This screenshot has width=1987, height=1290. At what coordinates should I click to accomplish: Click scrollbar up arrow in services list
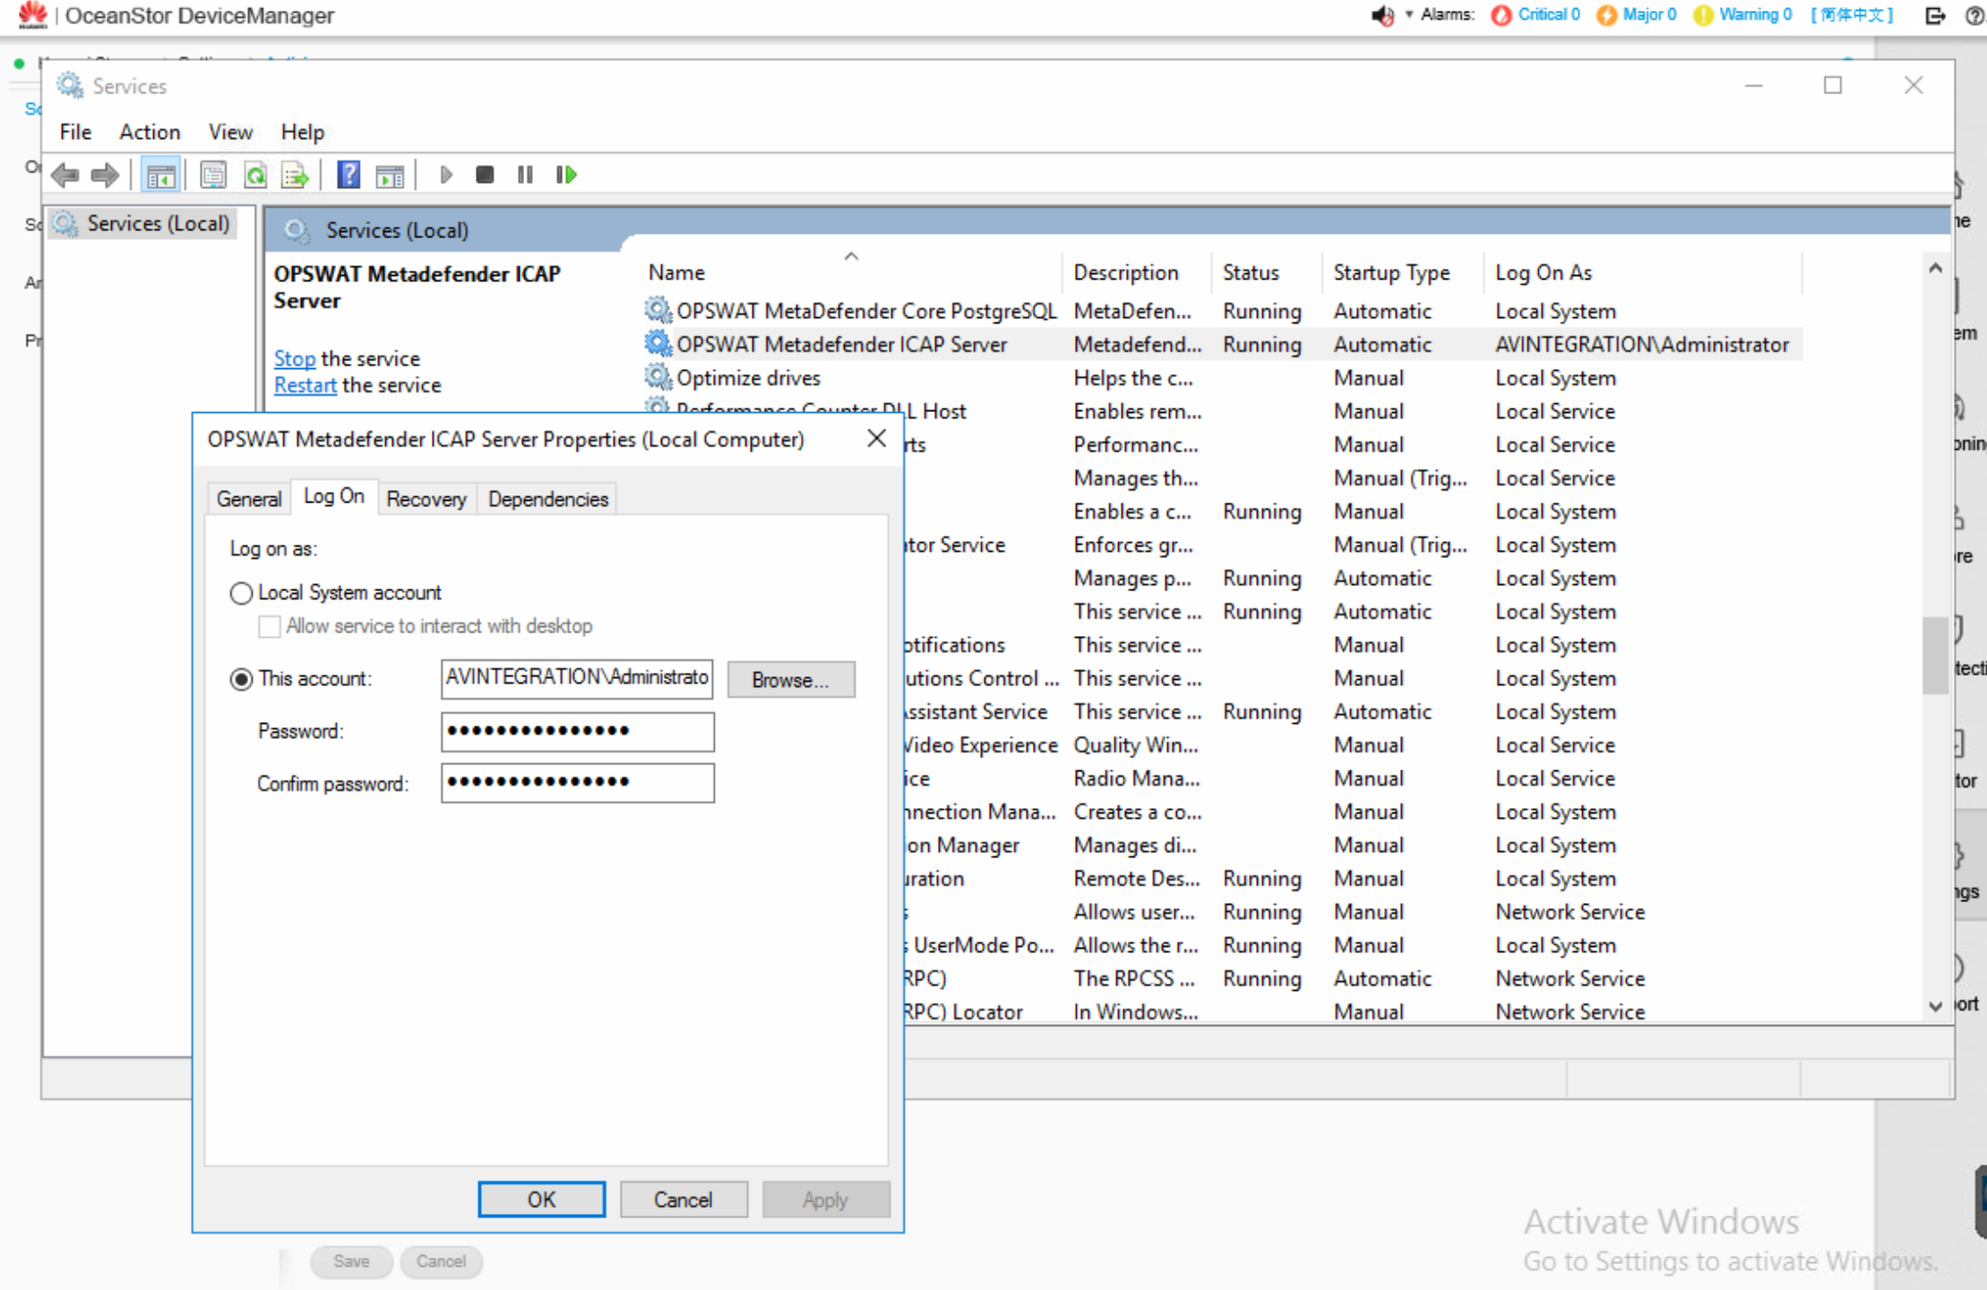coord(1935,268)
